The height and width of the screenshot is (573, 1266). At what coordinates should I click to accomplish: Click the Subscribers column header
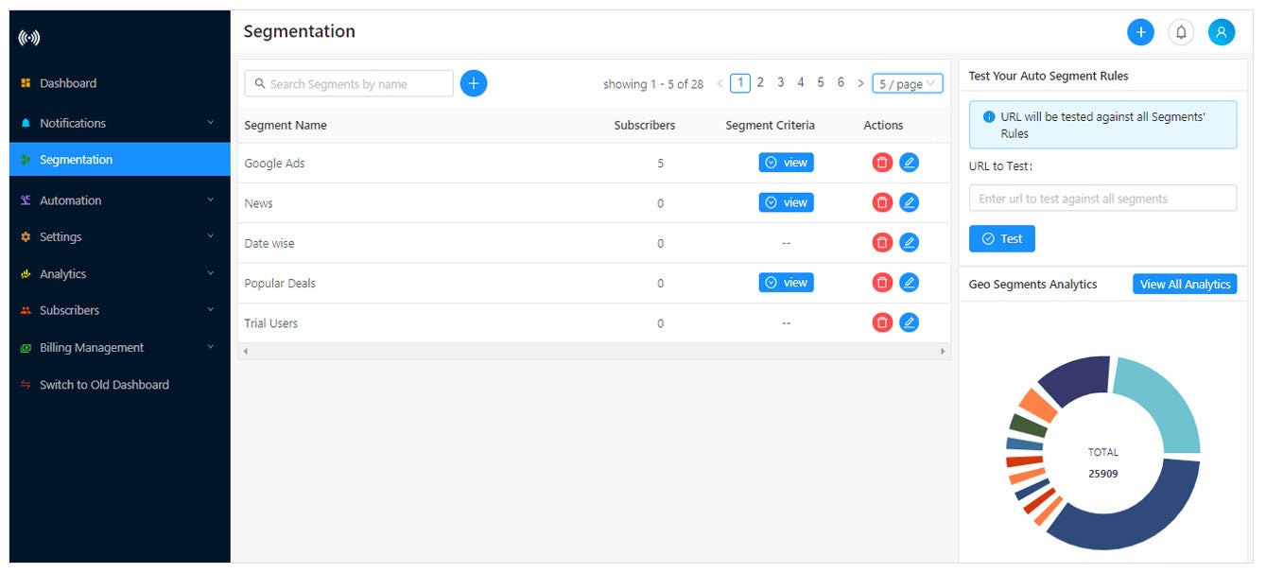pyautogui.click(x=645, y=125)
